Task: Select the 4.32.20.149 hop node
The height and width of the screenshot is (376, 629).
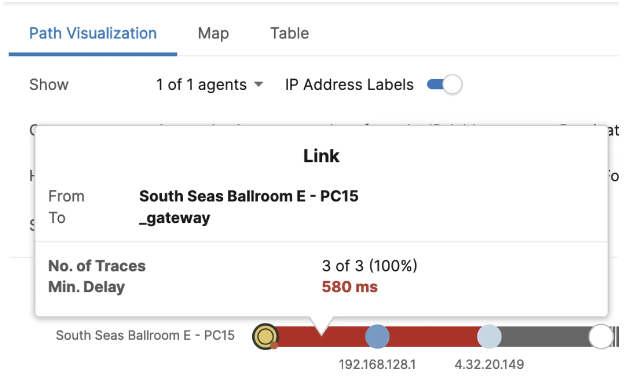Action: (489, 336)
